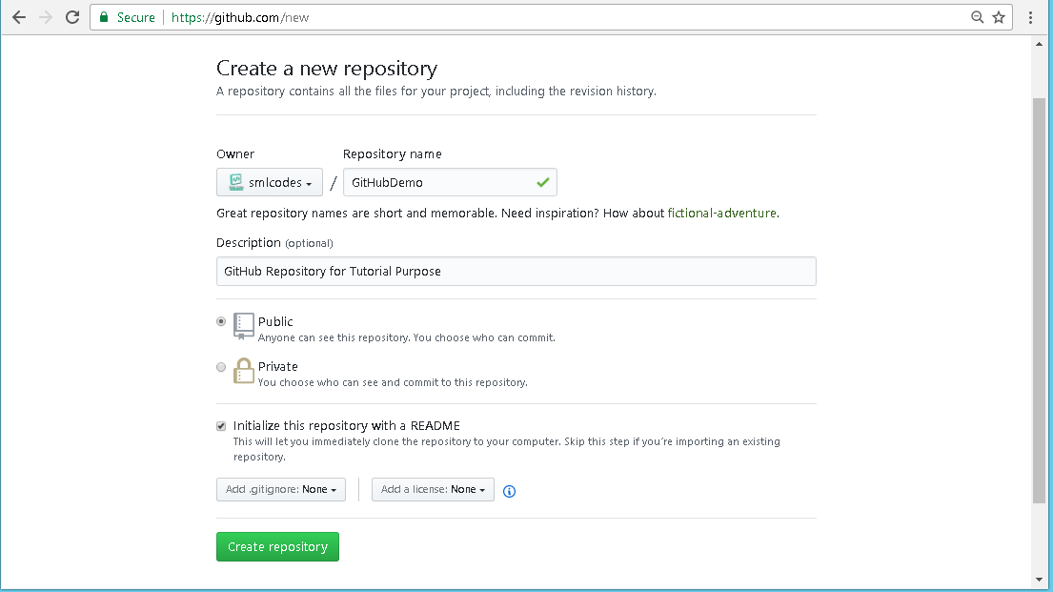Click the scrollbar down arrow
Screen dimensions: 1053x592
(1039, 579)
